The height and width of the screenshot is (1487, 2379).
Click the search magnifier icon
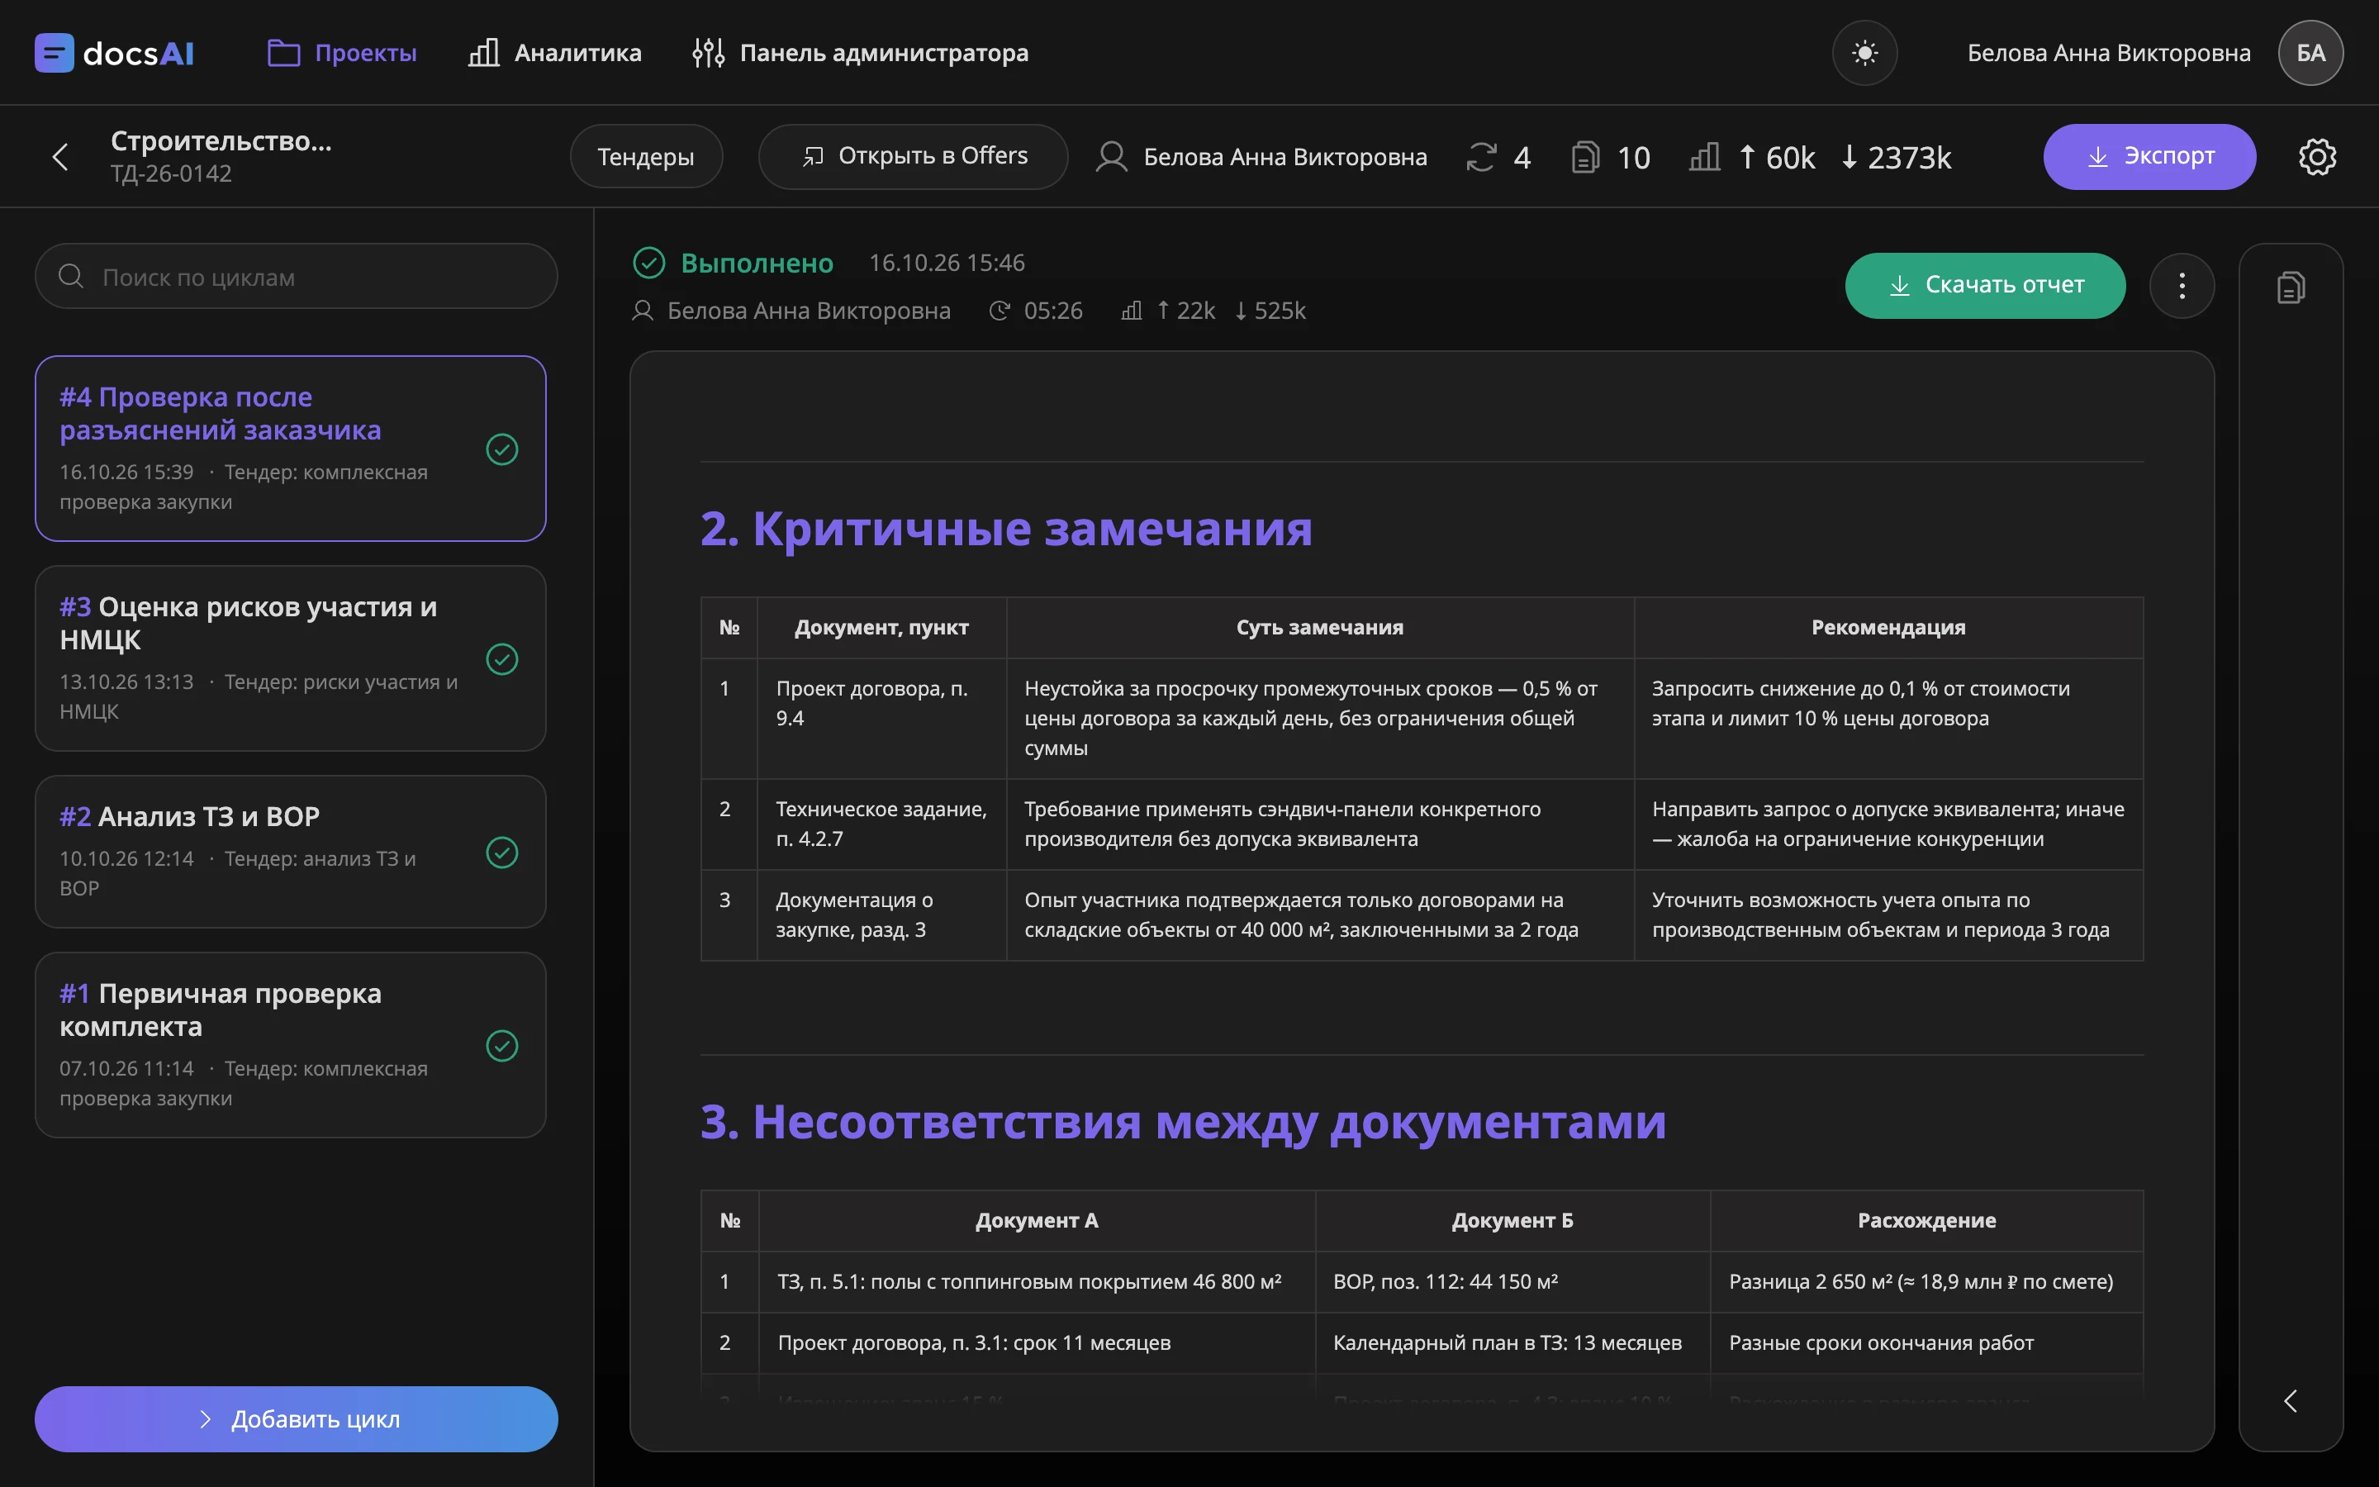(x=71, y=277)
